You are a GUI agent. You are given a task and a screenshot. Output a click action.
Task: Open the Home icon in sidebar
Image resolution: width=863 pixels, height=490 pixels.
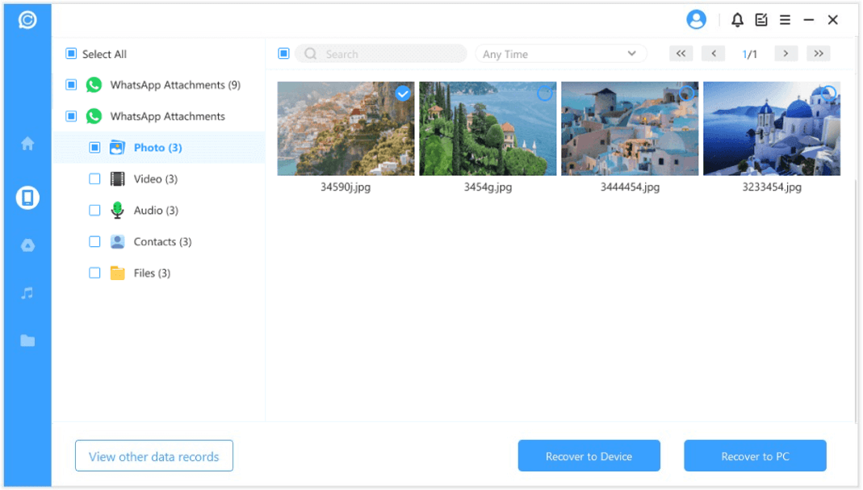tap(27, 144)
